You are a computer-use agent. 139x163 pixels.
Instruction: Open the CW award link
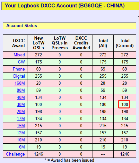point(21,62)
